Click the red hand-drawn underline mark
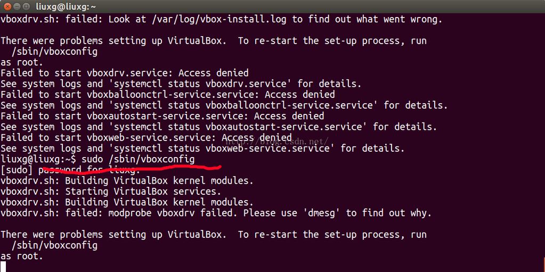The image size is (545, 272). [133, 169]
